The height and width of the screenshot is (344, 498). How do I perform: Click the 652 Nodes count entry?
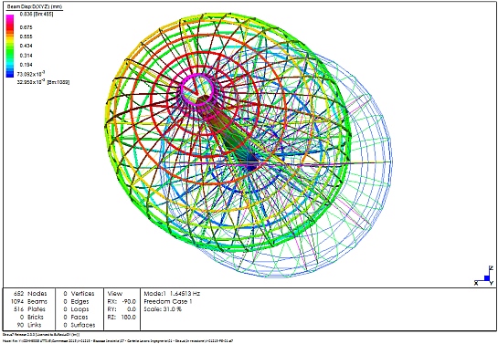(30, 293)
